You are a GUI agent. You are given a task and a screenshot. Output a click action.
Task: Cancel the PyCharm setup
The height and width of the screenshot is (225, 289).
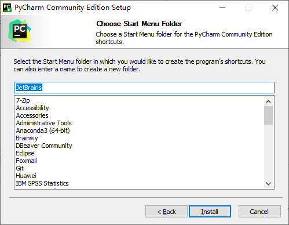pos(259,212)
